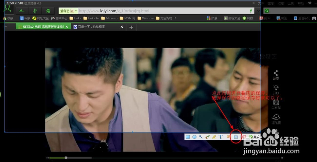Select the ellipse annotation tool

pyautogui.click(x=194, y=137)
